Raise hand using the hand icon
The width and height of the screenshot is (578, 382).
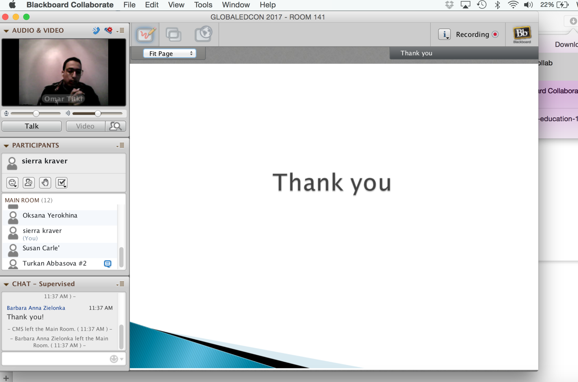(45, 183)
